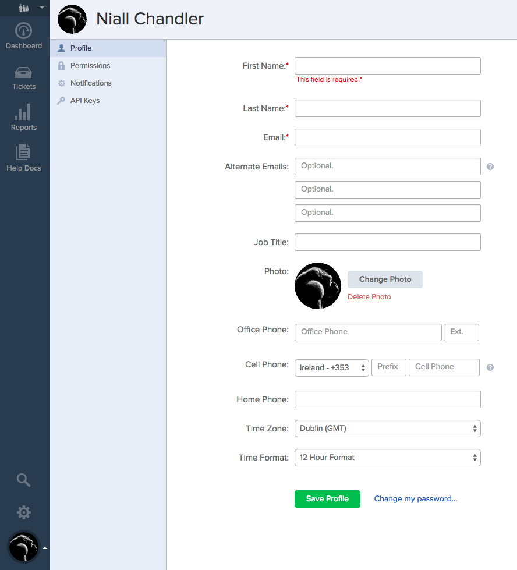Click the Delete Photo link
Screen dimensions: 517x570
click(x=369, y=296)
